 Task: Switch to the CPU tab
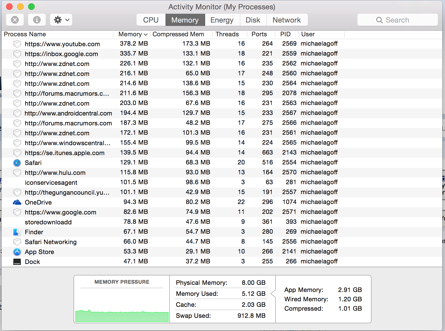tap(151, 20)
